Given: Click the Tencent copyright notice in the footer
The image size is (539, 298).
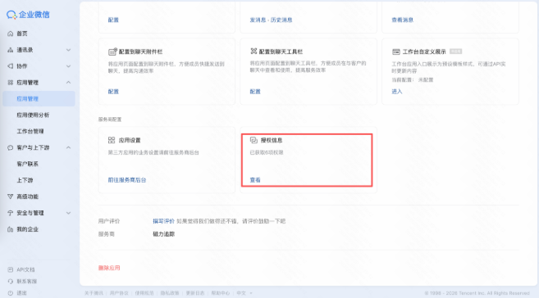Looking at the screenshot, I should pyautogui.click(x=477, y=293).
